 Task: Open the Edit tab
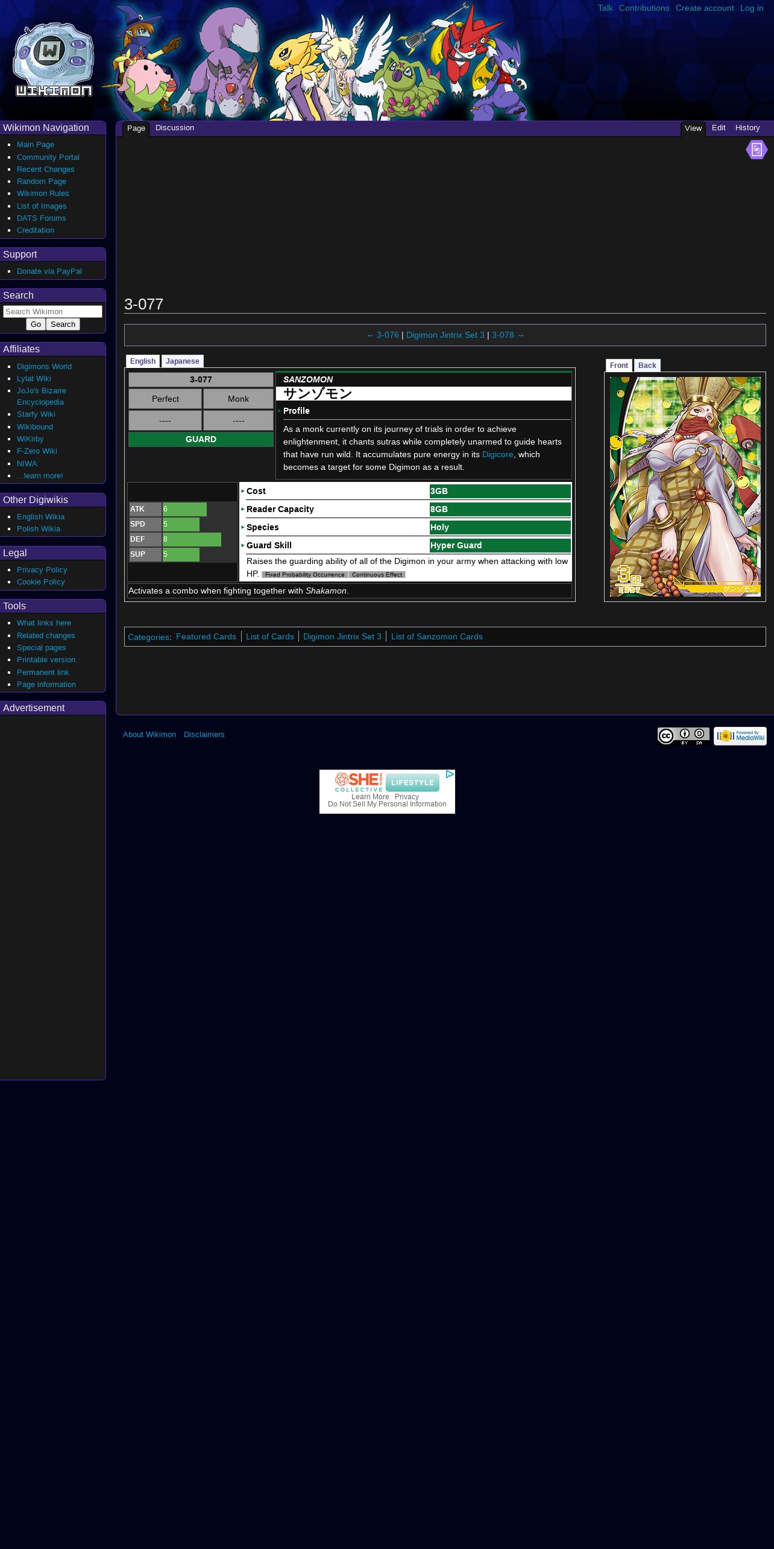[719, 128]
